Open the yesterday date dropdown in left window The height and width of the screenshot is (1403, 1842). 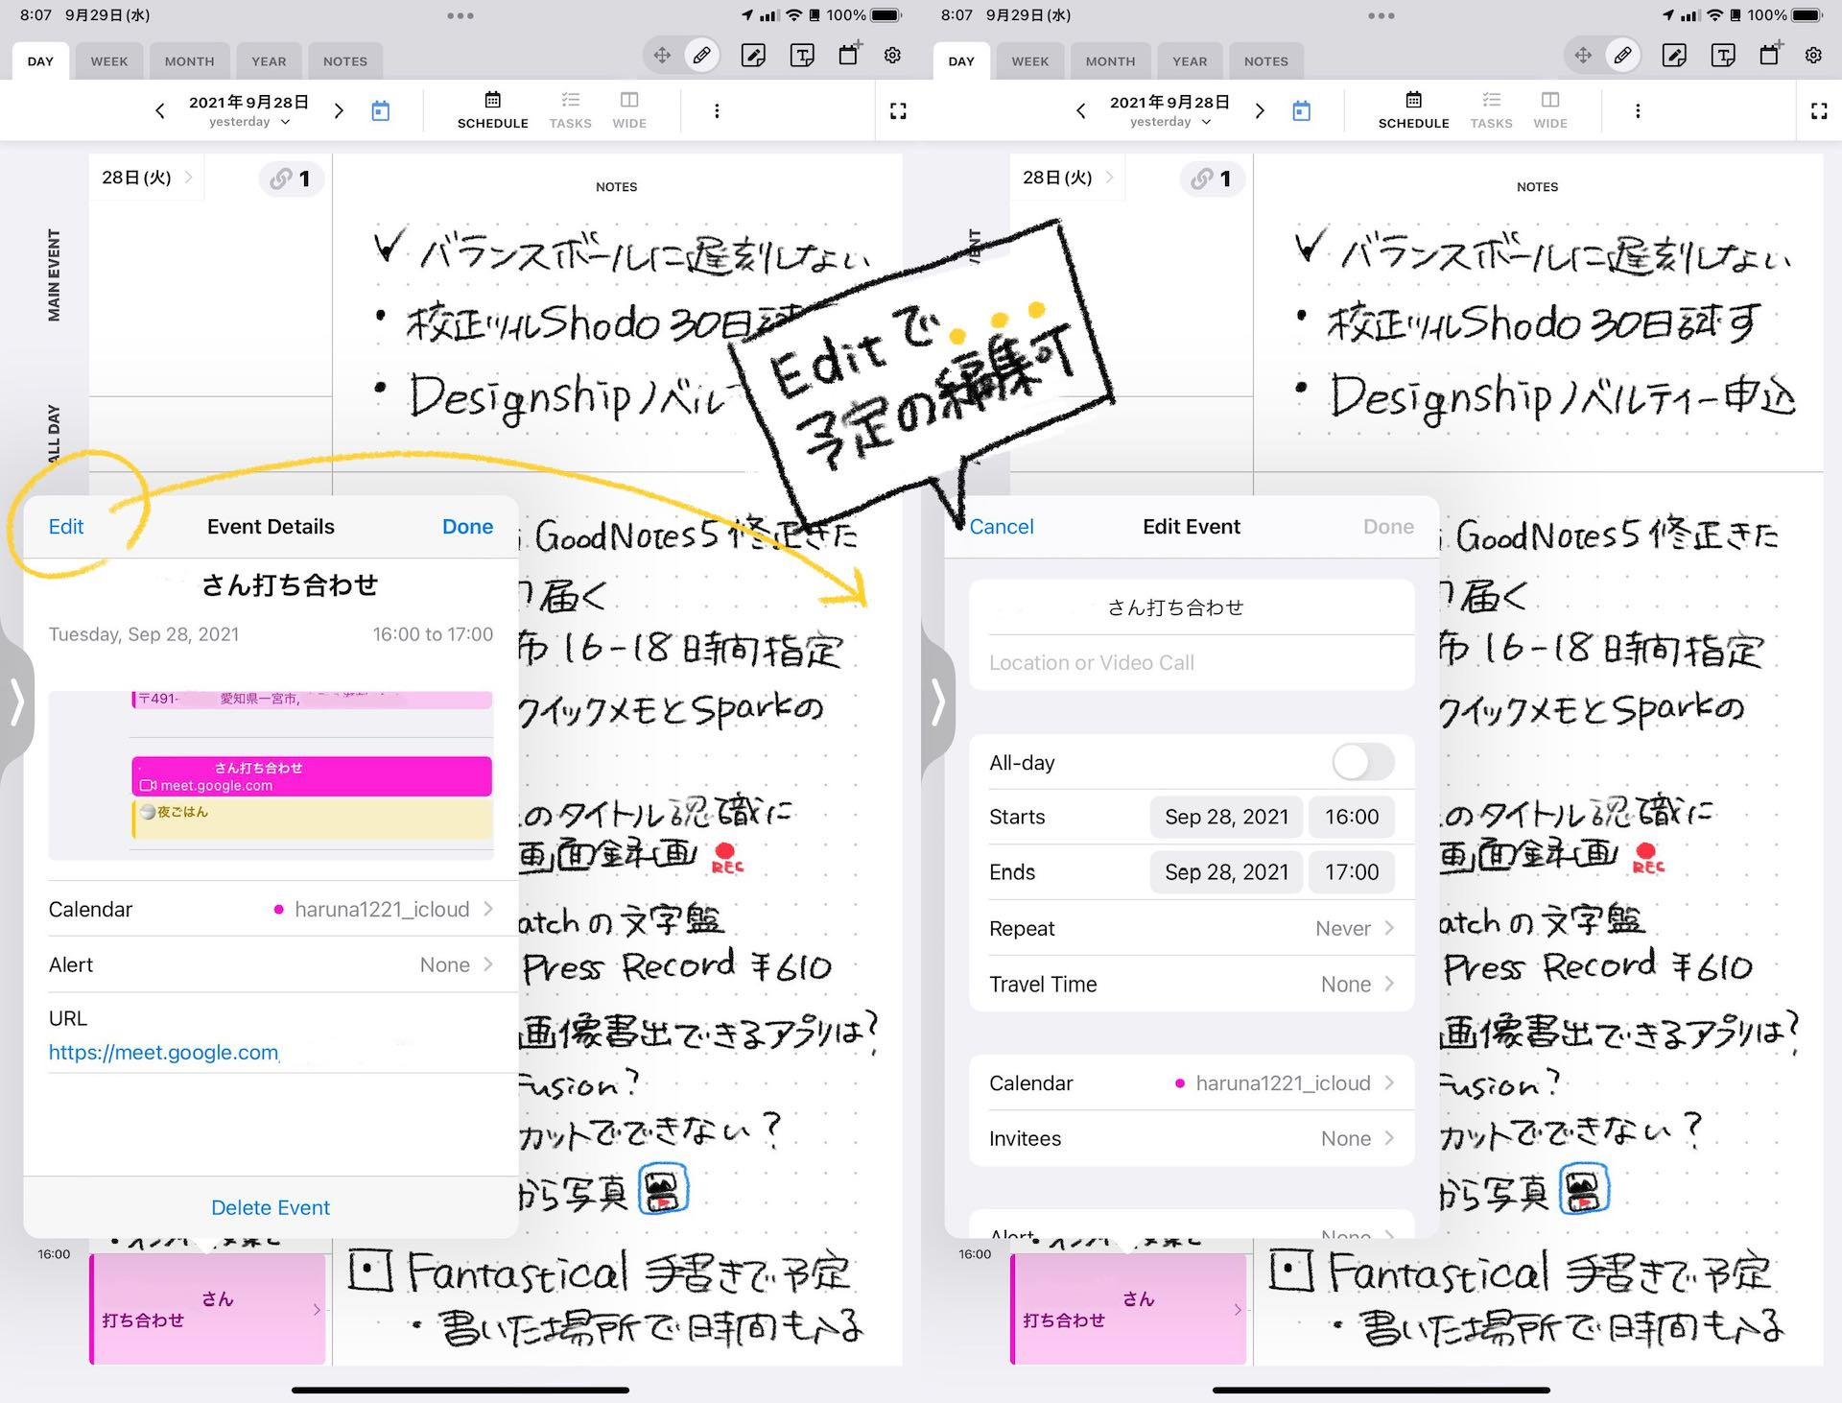coord(249,122)
